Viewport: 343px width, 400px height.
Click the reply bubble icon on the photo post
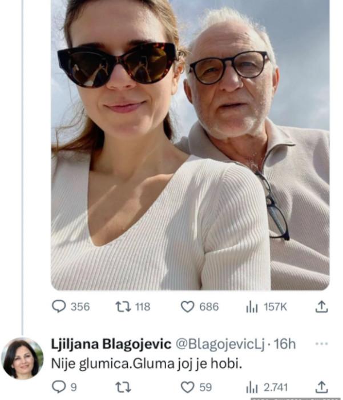point(59,307)
